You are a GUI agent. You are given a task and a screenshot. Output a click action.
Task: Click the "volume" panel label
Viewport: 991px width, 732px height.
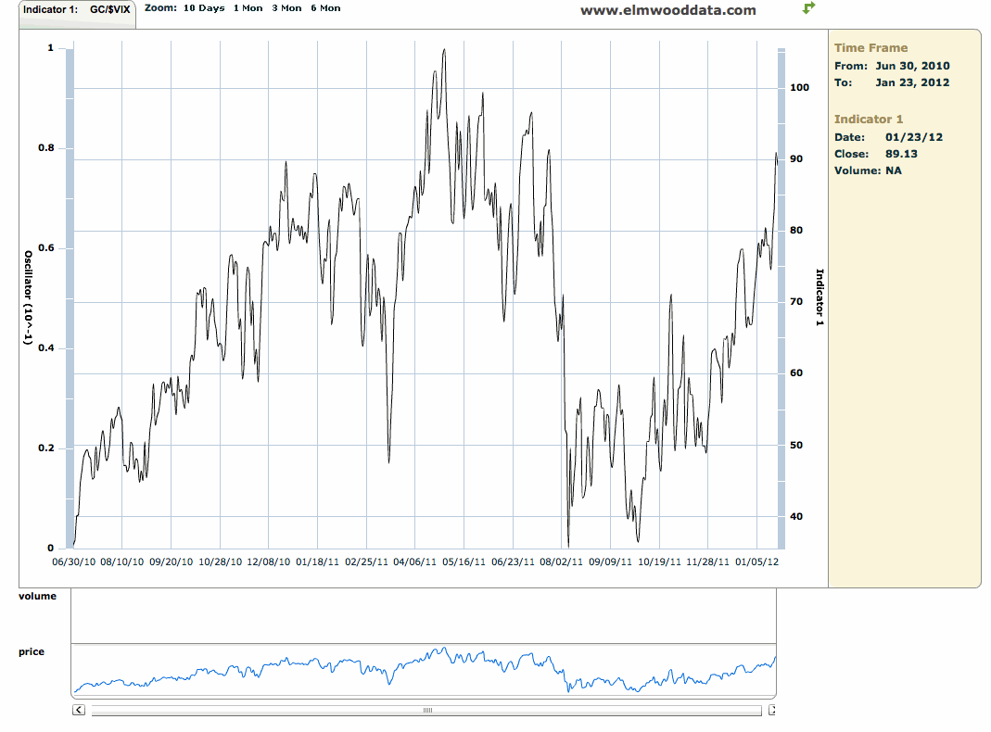[37, 596]
